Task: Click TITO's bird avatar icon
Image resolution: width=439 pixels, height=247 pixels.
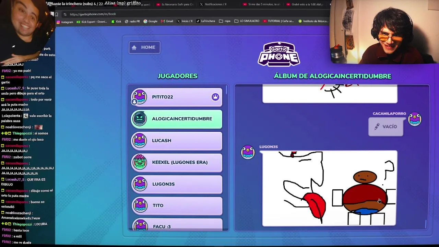Action: [140, 205]
